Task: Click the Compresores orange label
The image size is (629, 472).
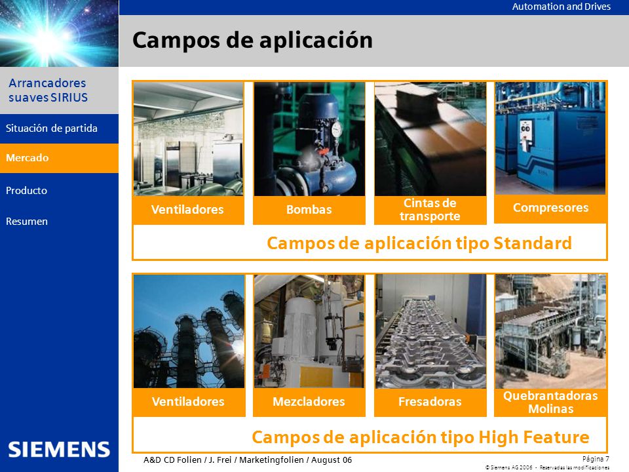Action: (550, 208)
